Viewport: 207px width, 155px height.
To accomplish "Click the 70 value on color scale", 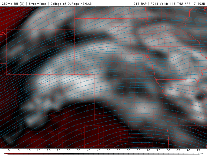I will 148,150.
